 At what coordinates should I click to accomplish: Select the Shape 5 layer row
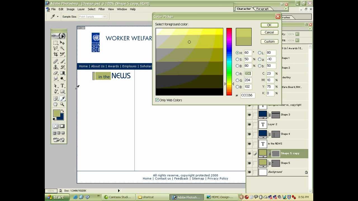point(283,163)
